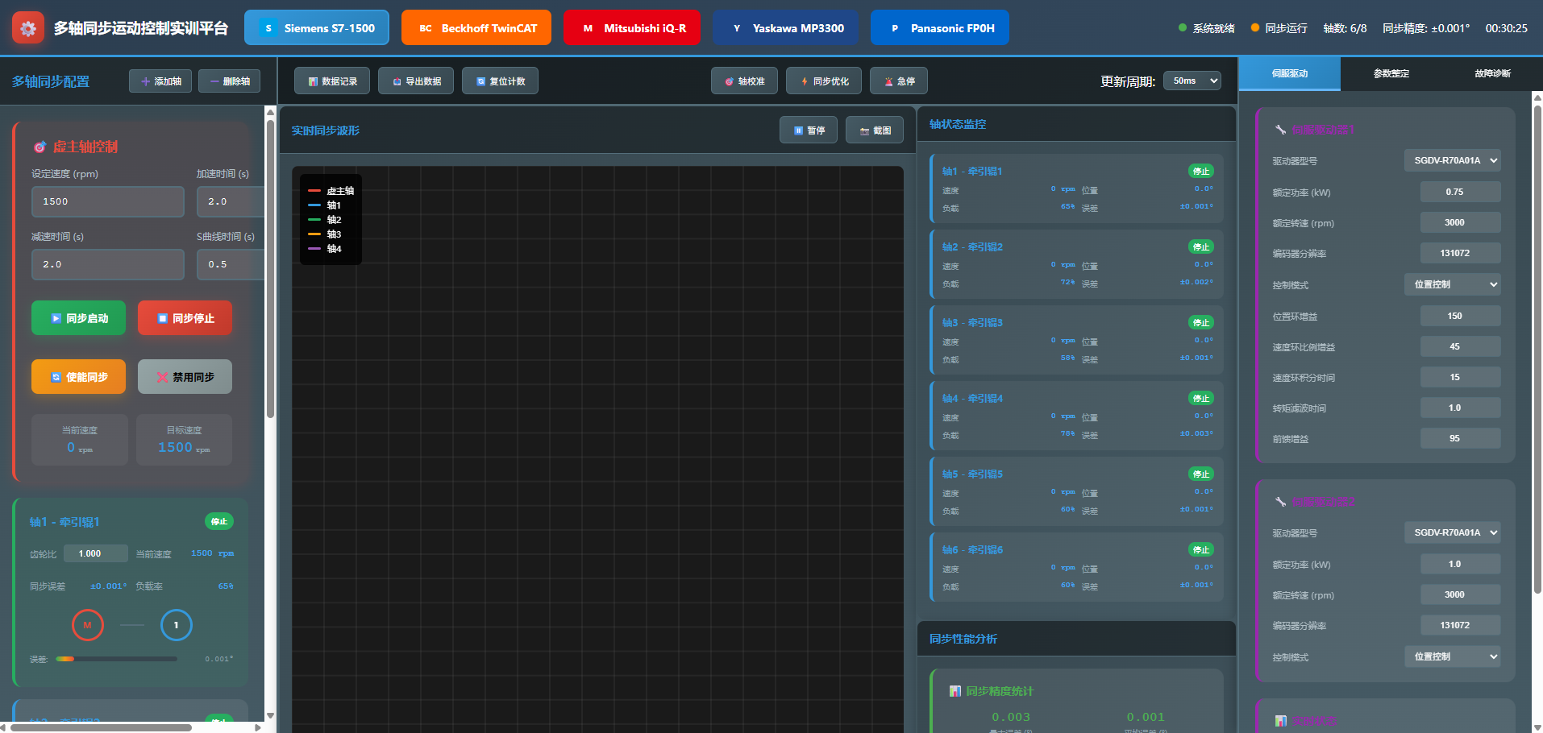Expand the first 驱动器型号 SGDV-R70A01A dropdown
1543x733 pixels.
pyautogui.click(x=1453, y=160)
